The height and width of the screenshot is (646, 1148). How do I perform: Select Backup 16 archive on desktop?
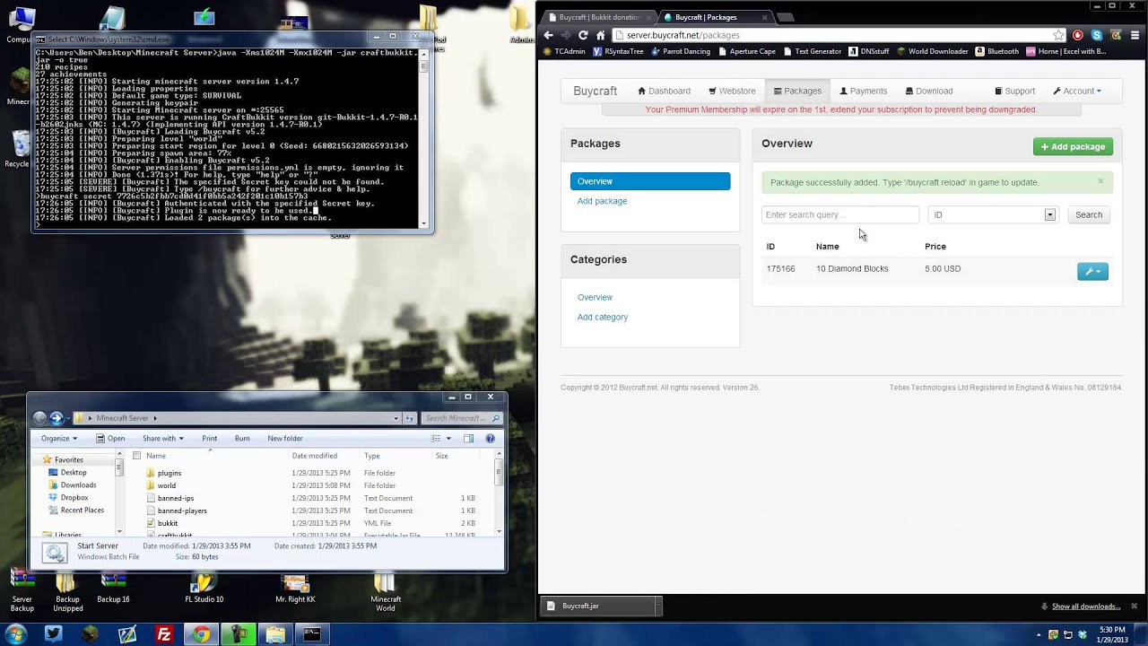[x=113, y=589]
